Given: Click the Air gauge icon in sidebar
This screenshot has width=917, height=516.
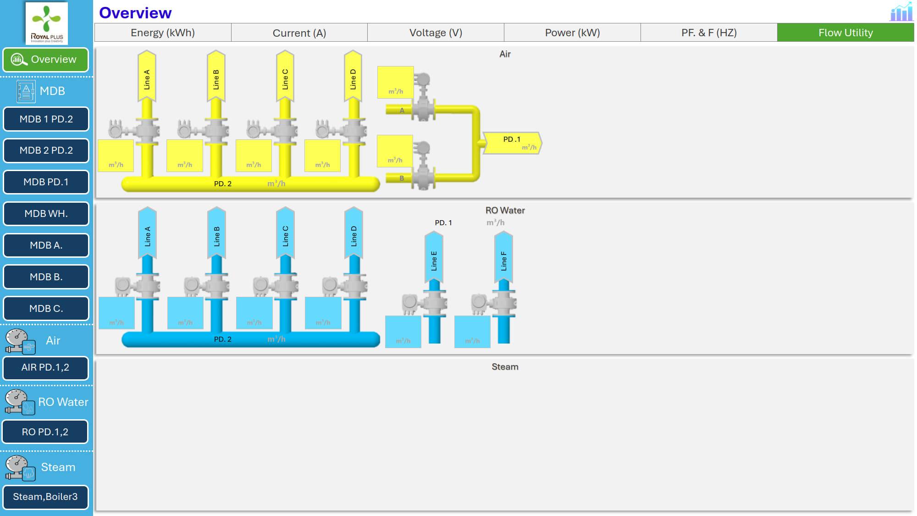Looking at the screenshot, I should pos(20,341).
